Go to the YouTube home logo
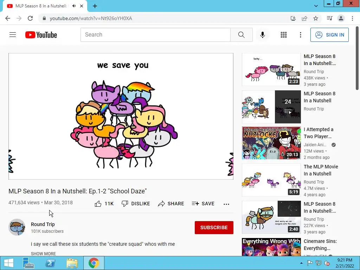Screen dimensions: 360x270 (41, 35)
